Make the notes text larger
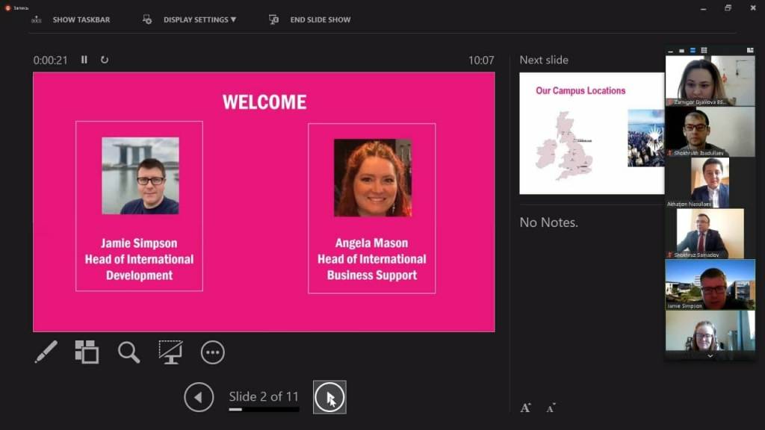765x430 pixels. (525, 408)
